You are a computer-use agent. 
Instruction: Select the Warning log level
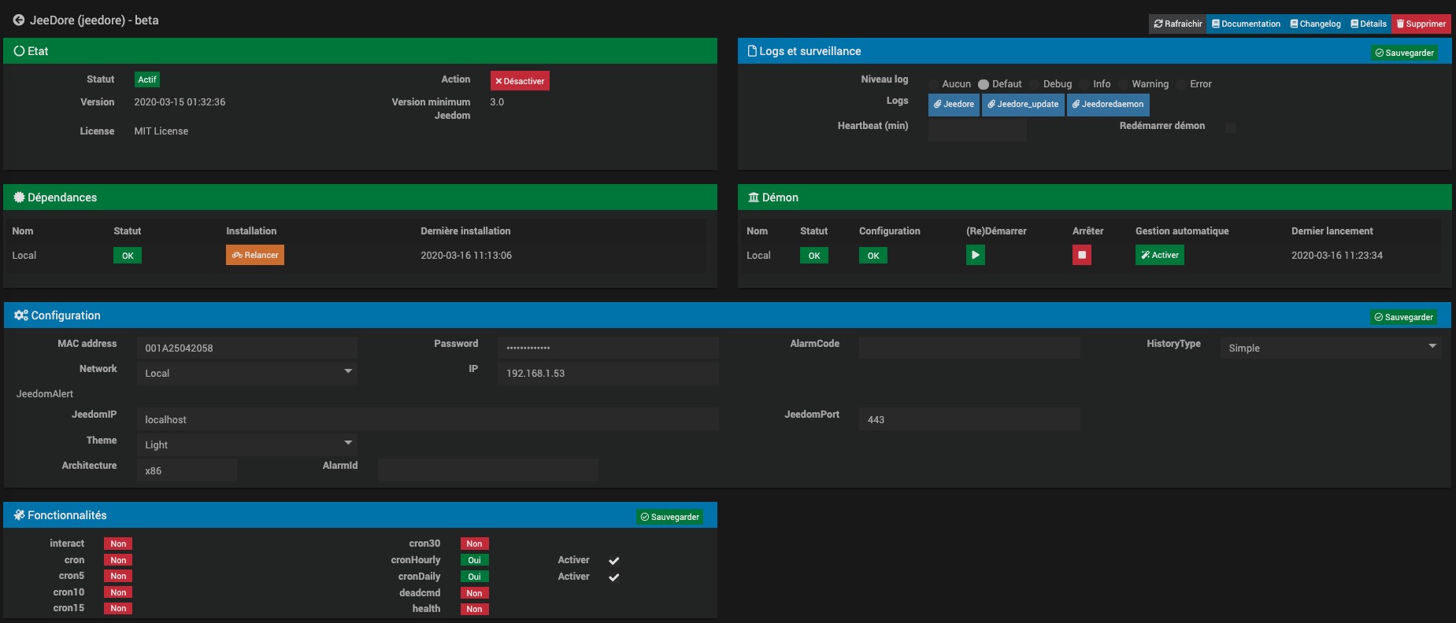click(x=1124, y=84)
